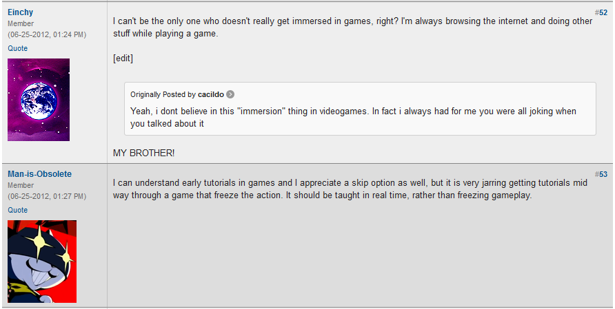Open Einchy's user profile link
Image resolution: width=615 pixels, height=309 pixels.
pos(21,12)
